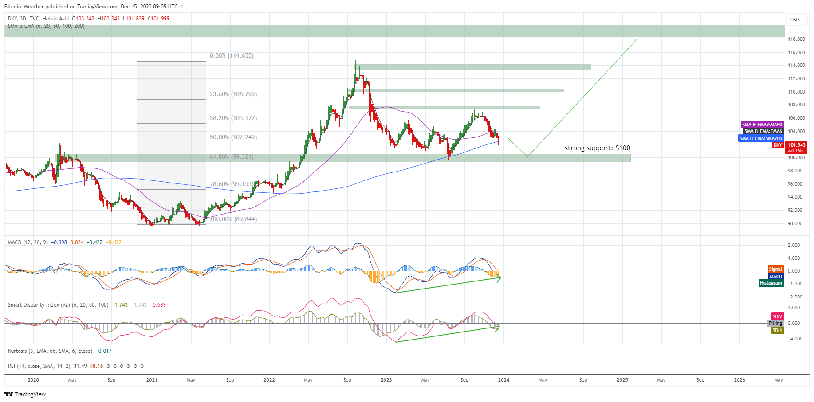The image size is (814, 402).
Task: Click the DXY price tag 101.943
Action: [x=797, y=145]
